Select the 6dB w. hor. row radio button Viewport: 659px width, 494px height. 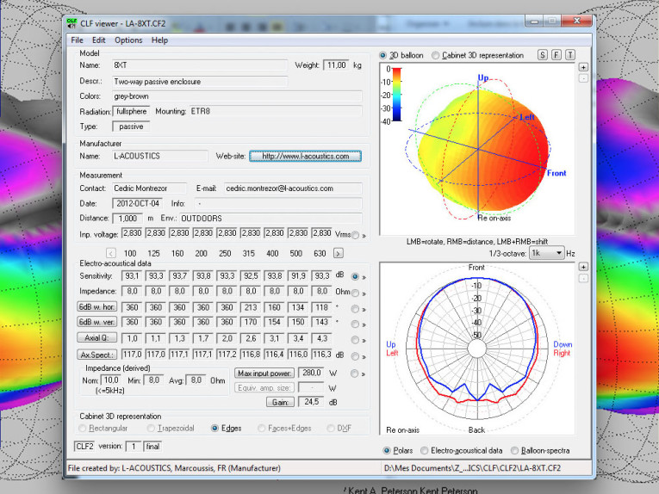(x=355, y=309)
